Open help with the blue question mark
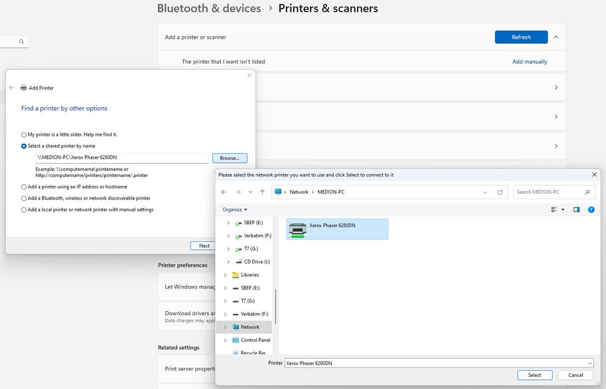The width and height of the screenshot is (606, 389). pos(591,210)
